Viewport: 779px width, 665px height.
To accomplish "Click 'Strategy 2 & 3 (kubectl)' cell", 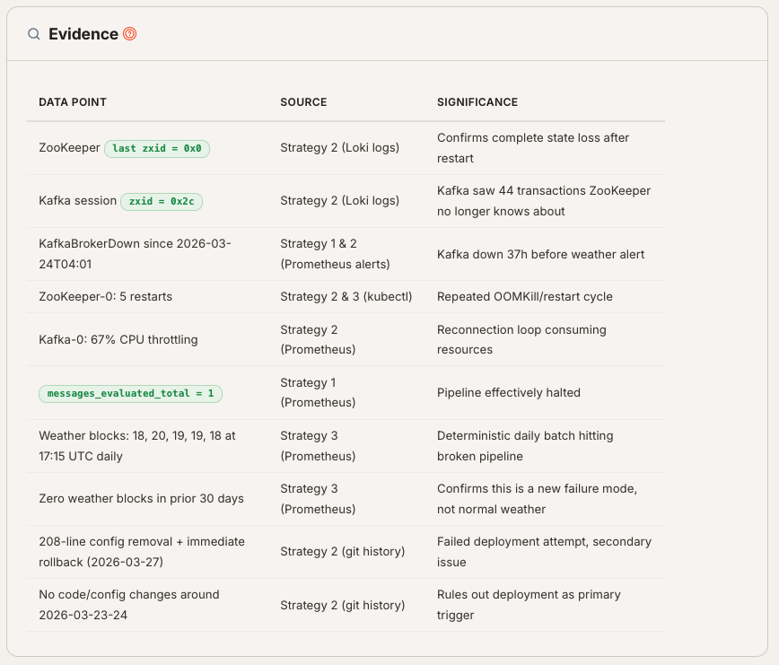I will coord(346,296).
